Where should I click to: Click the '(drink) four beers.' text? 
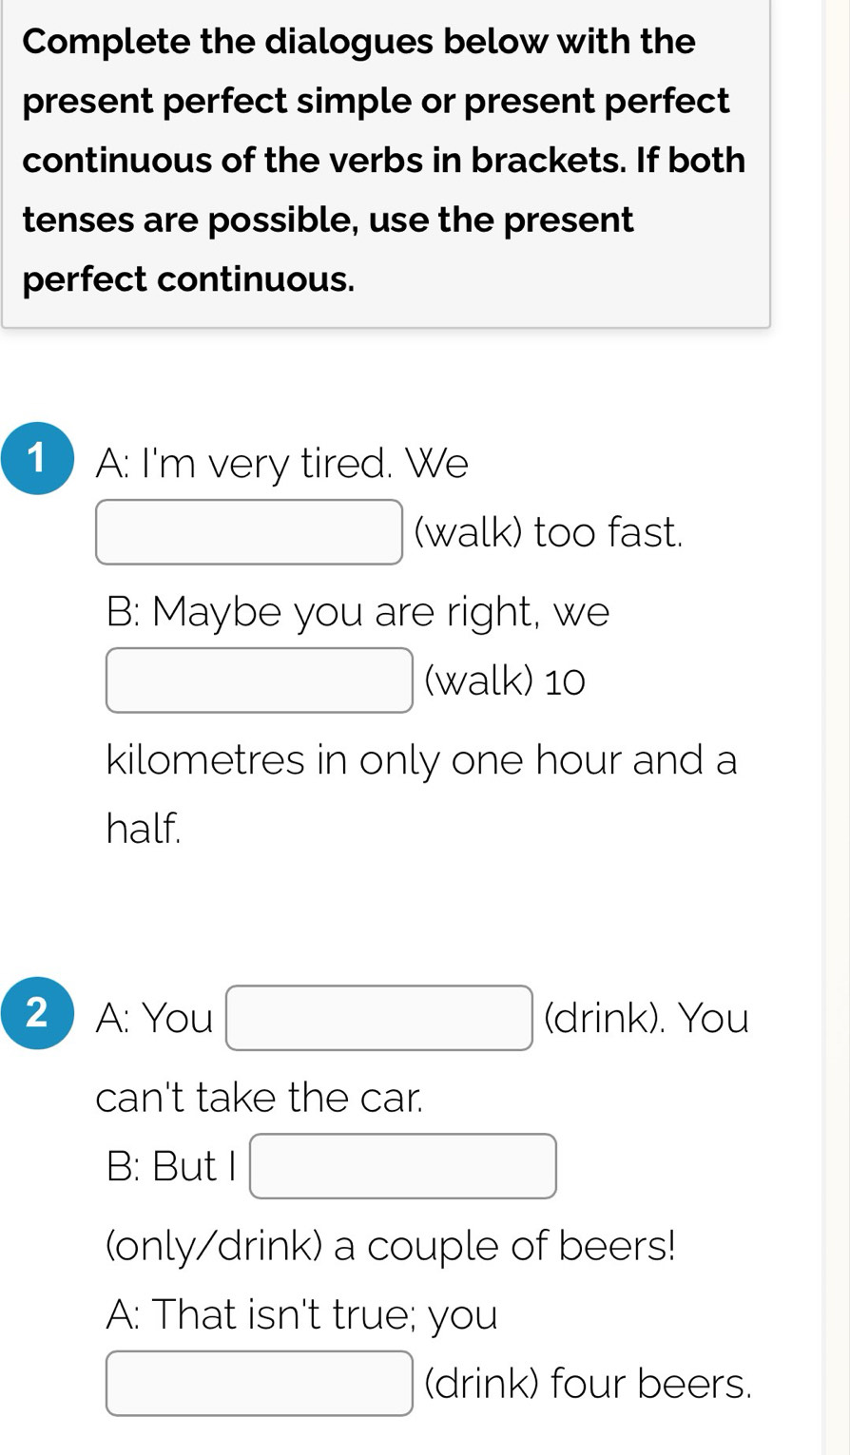click(x=588, y=1383)
